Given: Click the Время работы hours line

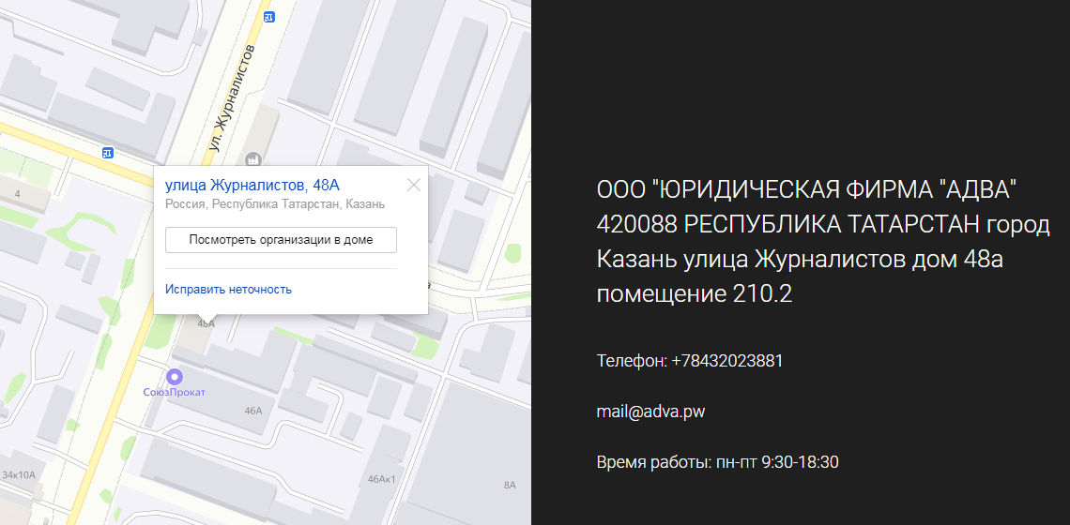Looking at the screenshot, I should pyautogui.click(x=717, y=462).
